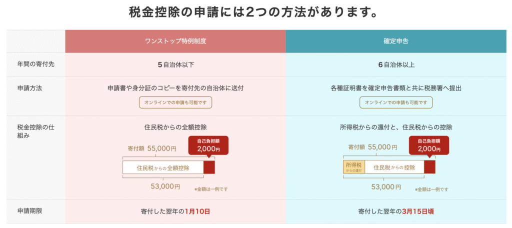
Task: Click the 6自治体以上 cell
Action: coord(396,64)
